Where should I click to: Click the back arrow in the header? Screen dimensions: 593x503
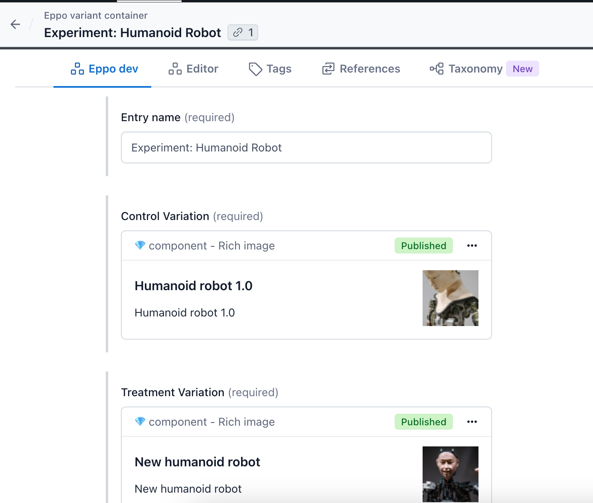(15, 24)
